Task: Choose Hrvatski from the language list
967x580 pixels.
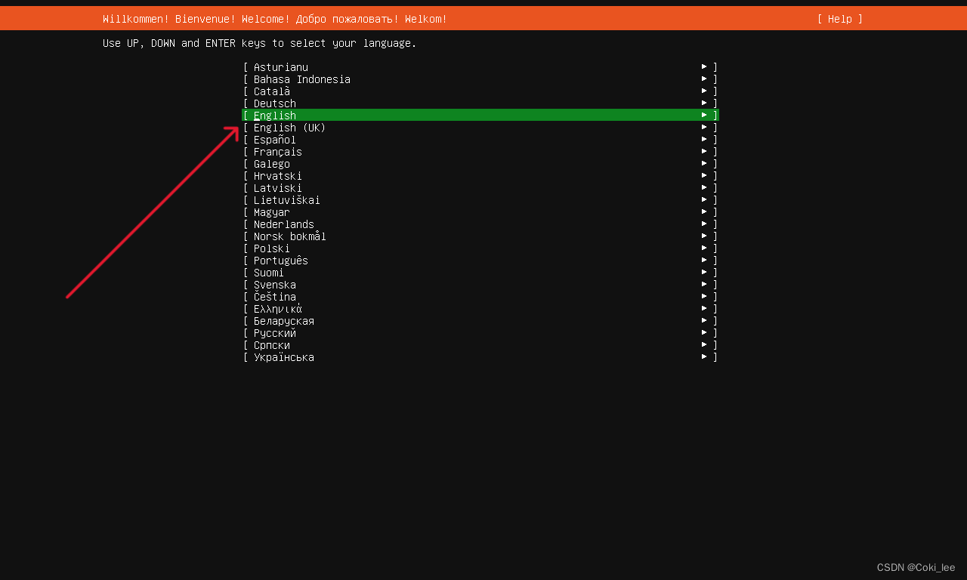Action: pos(277,175)
